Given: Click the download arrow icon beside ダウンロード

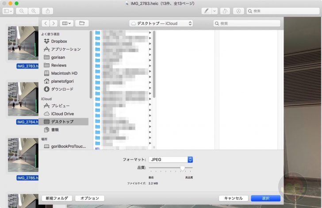Looking at the screenshot, I should (46, 89).
